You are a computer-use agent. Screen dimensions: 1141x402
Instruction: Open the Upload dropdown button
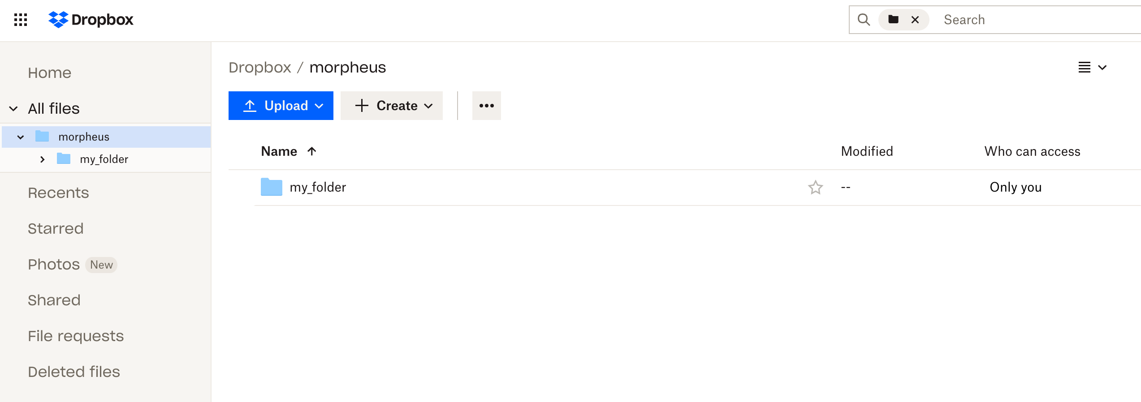281,106
